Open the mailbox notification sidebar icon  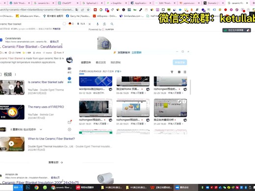(x=70, y=122)
